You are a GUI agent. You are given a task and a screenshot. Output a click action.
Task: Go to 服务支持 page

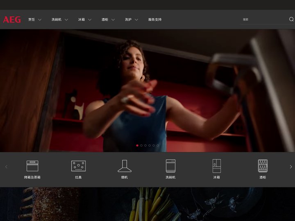[x=155, y=20]
